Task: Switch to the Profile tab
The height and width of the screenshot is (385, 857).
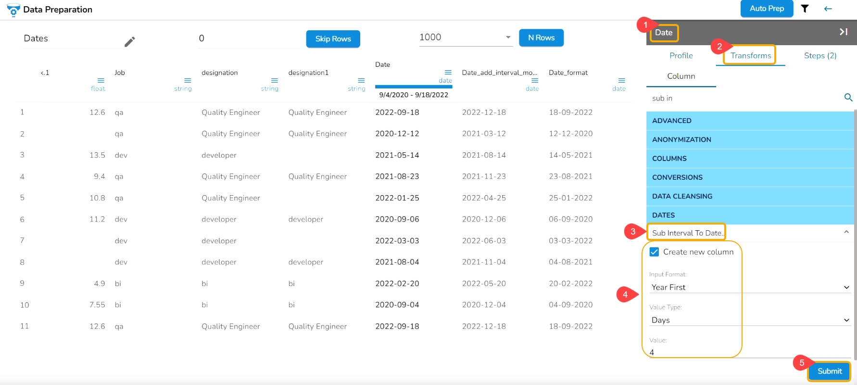Action: 681,56
